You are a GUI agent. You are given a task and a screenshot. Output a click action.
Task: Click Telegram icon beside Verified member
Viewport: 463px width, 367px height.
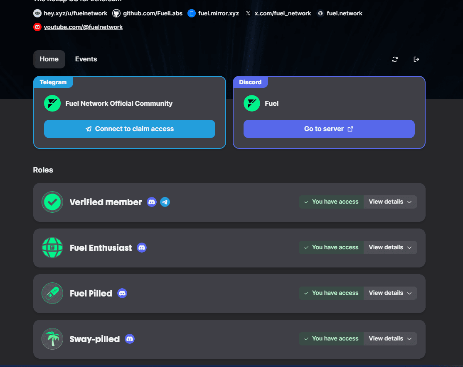point(165,202)
